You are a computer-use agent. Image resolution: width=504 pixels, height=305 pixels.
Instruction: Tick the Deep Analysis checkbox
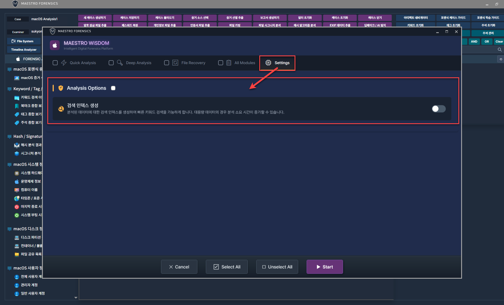click(x=111, y=63)
